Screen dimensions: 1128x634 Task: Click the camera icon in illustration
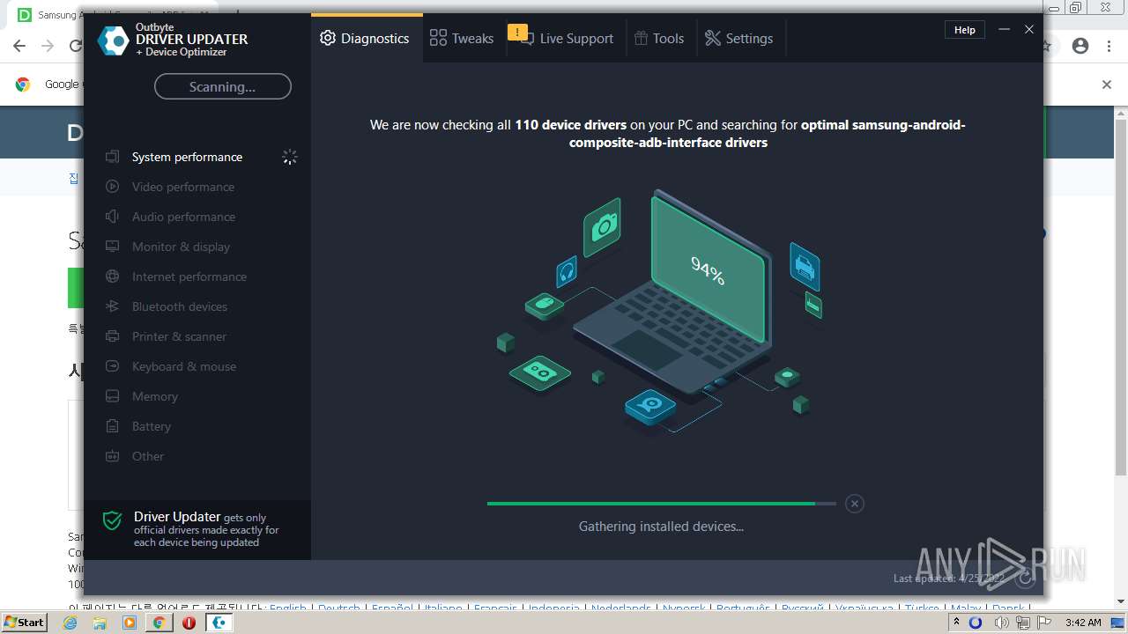point(602,227)
